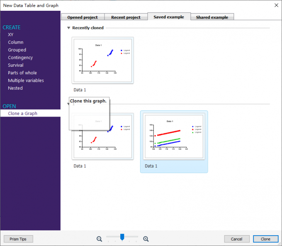Choose Column table type

coord(16,42)
